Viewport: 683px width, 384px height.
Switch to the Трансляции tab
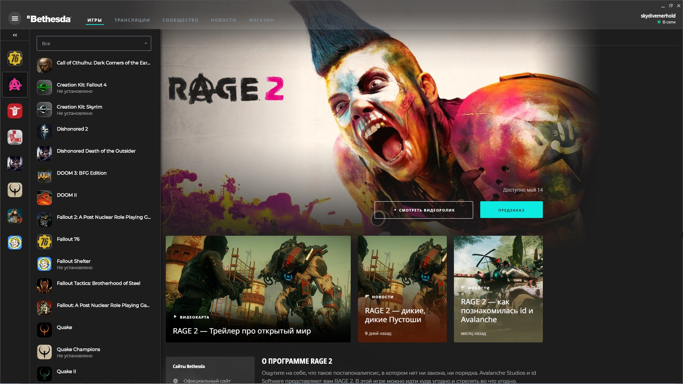click(132, 20)
